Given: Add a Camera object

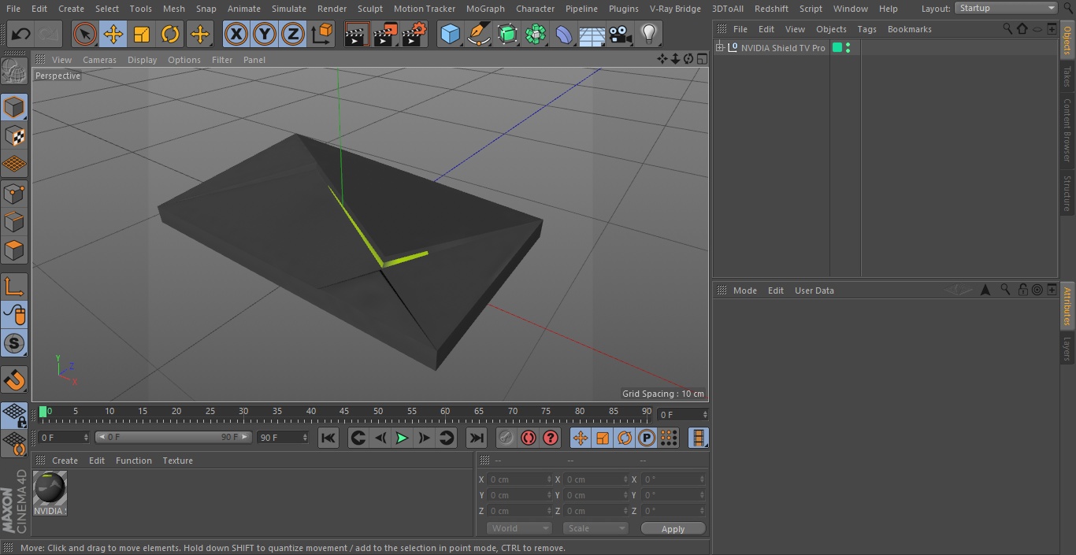Looking at the screenshot, I should point(621,35).
